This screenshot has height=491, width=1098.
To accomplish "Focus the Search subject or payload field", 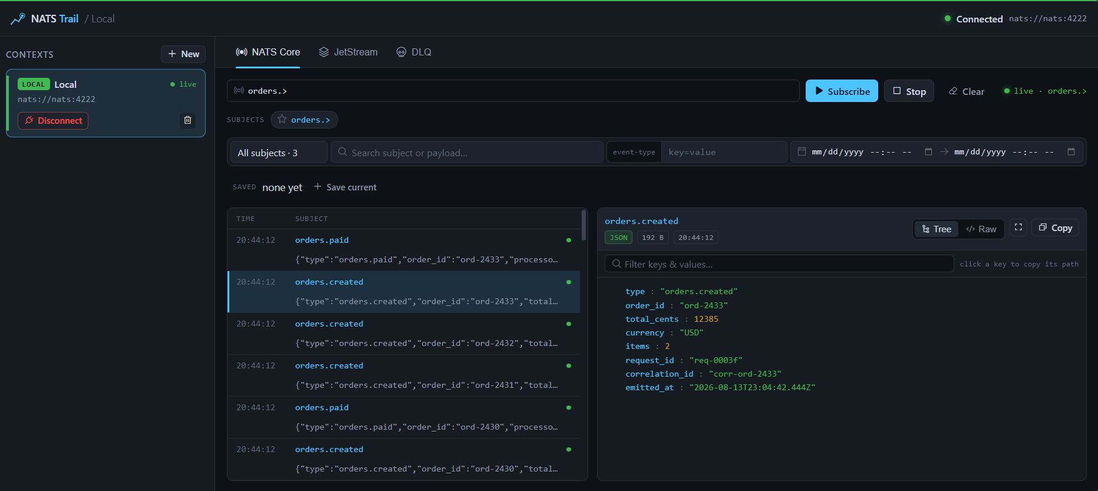I will click(467, 152).
